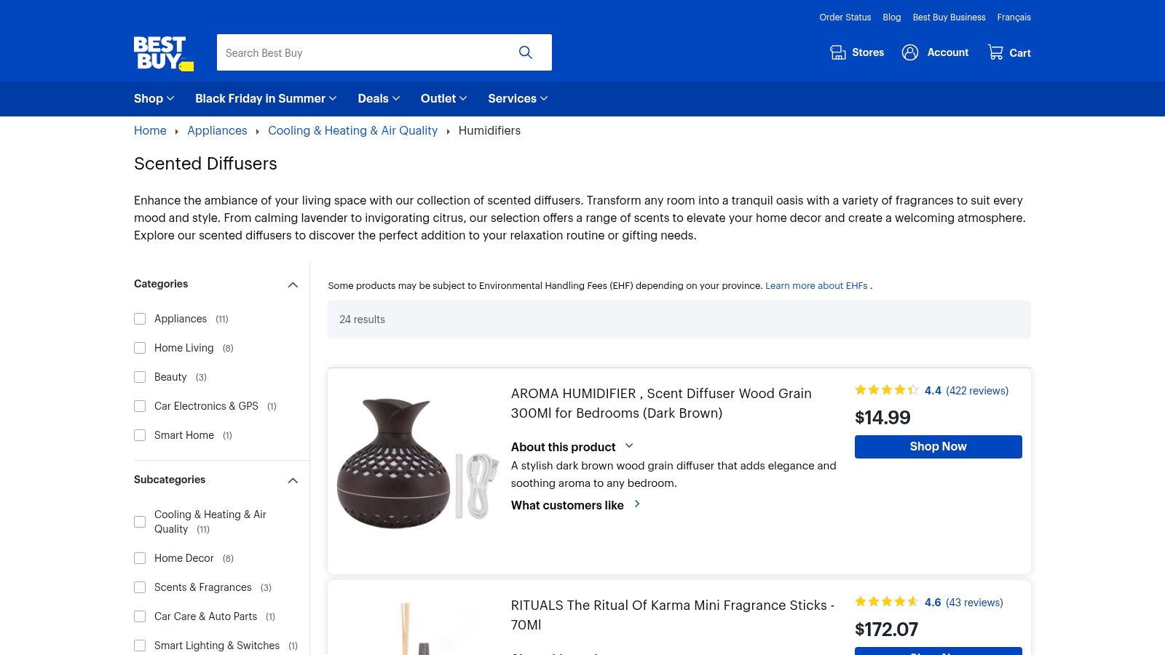Image resolution: width=1165 pixels, height=655 pixels.
Task: Expand About this product details
Action: pyautogui.click(x=572, y=447)
